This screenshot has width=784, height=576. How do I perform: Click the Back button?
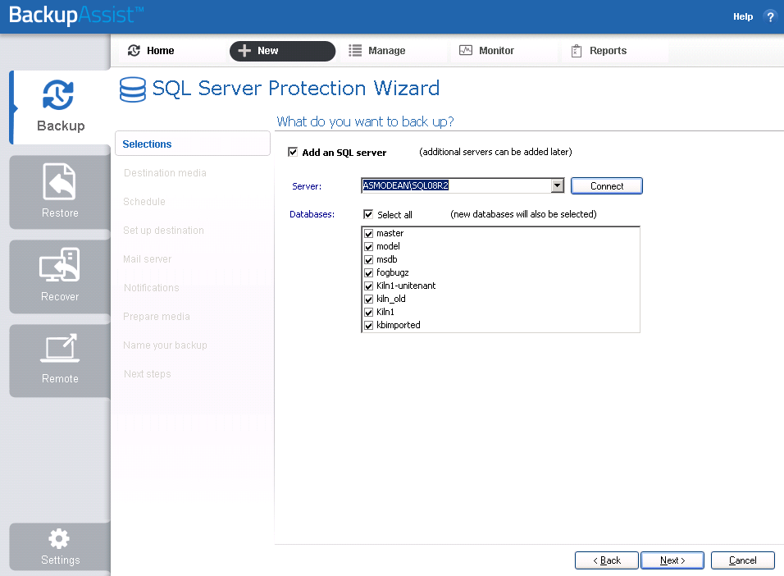[607, 560]
